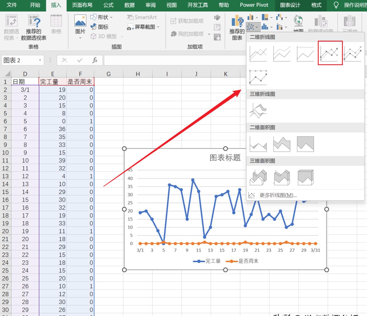Click the get add-ins (获取加载项) button

[x=187, y=21]
